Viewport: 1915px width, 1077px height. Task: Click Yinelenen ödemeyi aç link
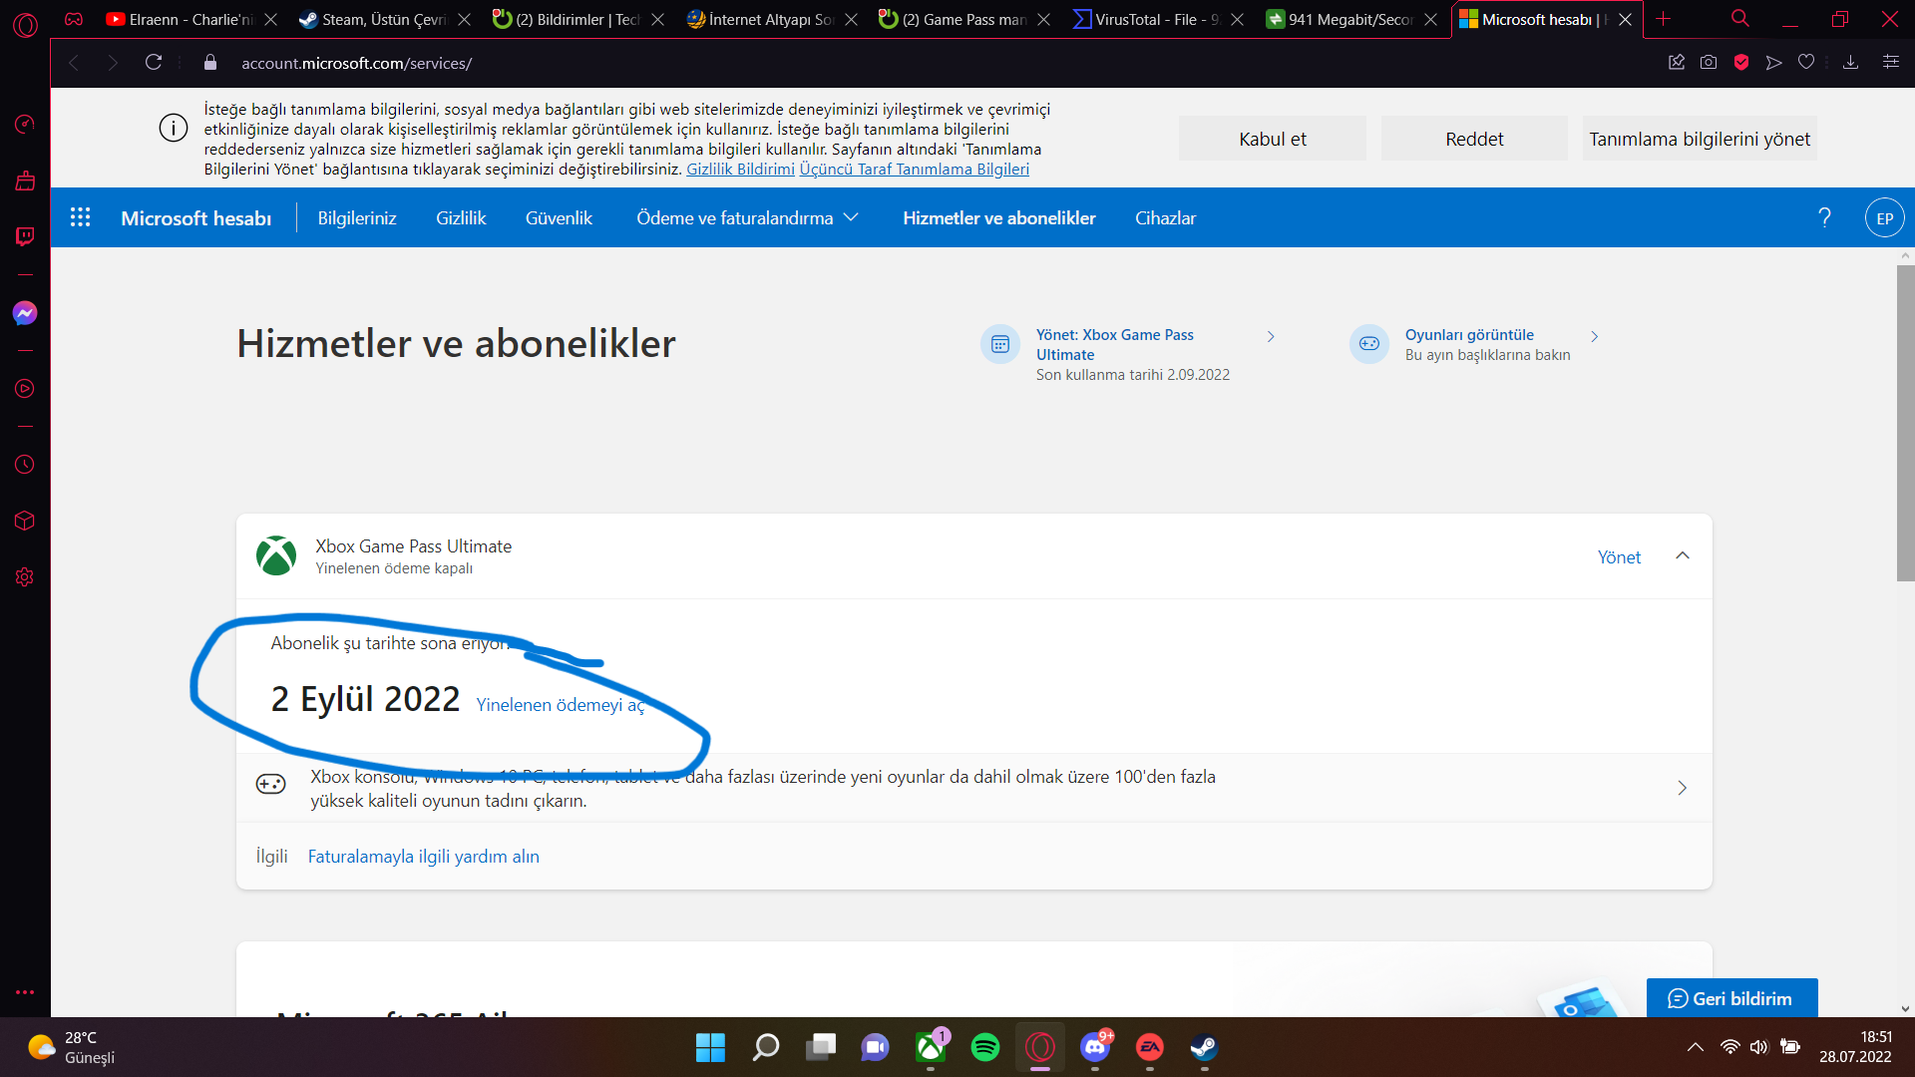[x=561, y=705]
